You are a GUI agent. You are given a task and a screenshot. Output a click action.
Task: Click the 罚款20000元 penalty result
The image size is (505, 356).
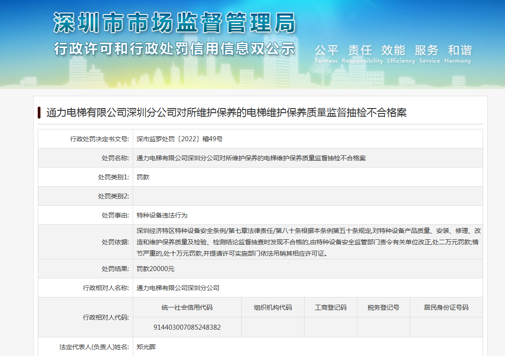pyautogui.click(x=155, y=269)
